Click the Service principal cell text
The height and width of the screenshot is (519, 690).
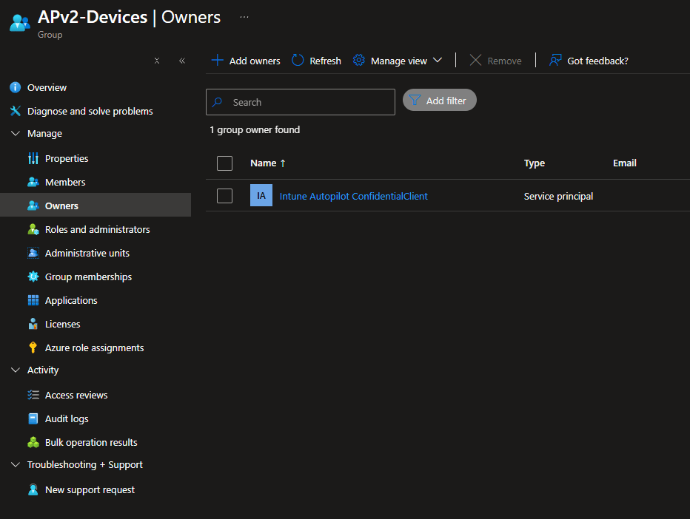(x=558, y=196)
